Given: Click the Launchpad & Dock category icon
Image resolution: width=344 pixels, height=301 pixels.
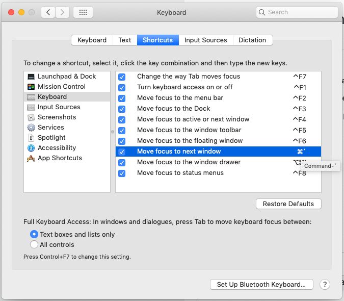Looking at the screenshot, I should (31, 77).
